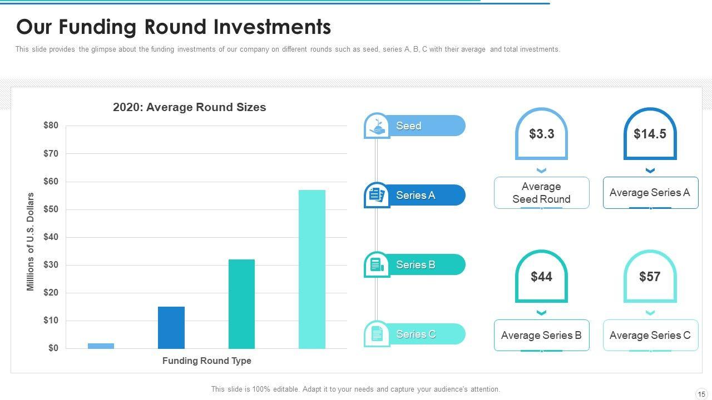The width and height of the screenshot is (712, 400).
Task: Select the $3.3 arch badge
Action: 541,134
